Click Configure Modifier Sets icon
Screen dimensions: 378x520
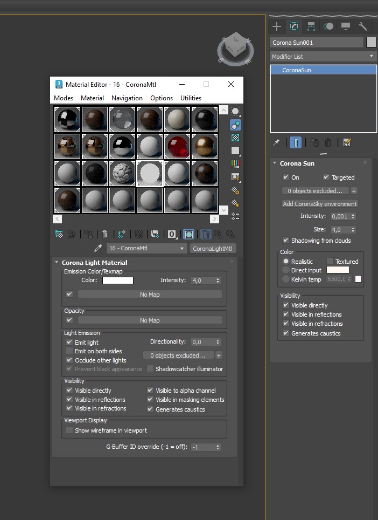pos(347,142)
